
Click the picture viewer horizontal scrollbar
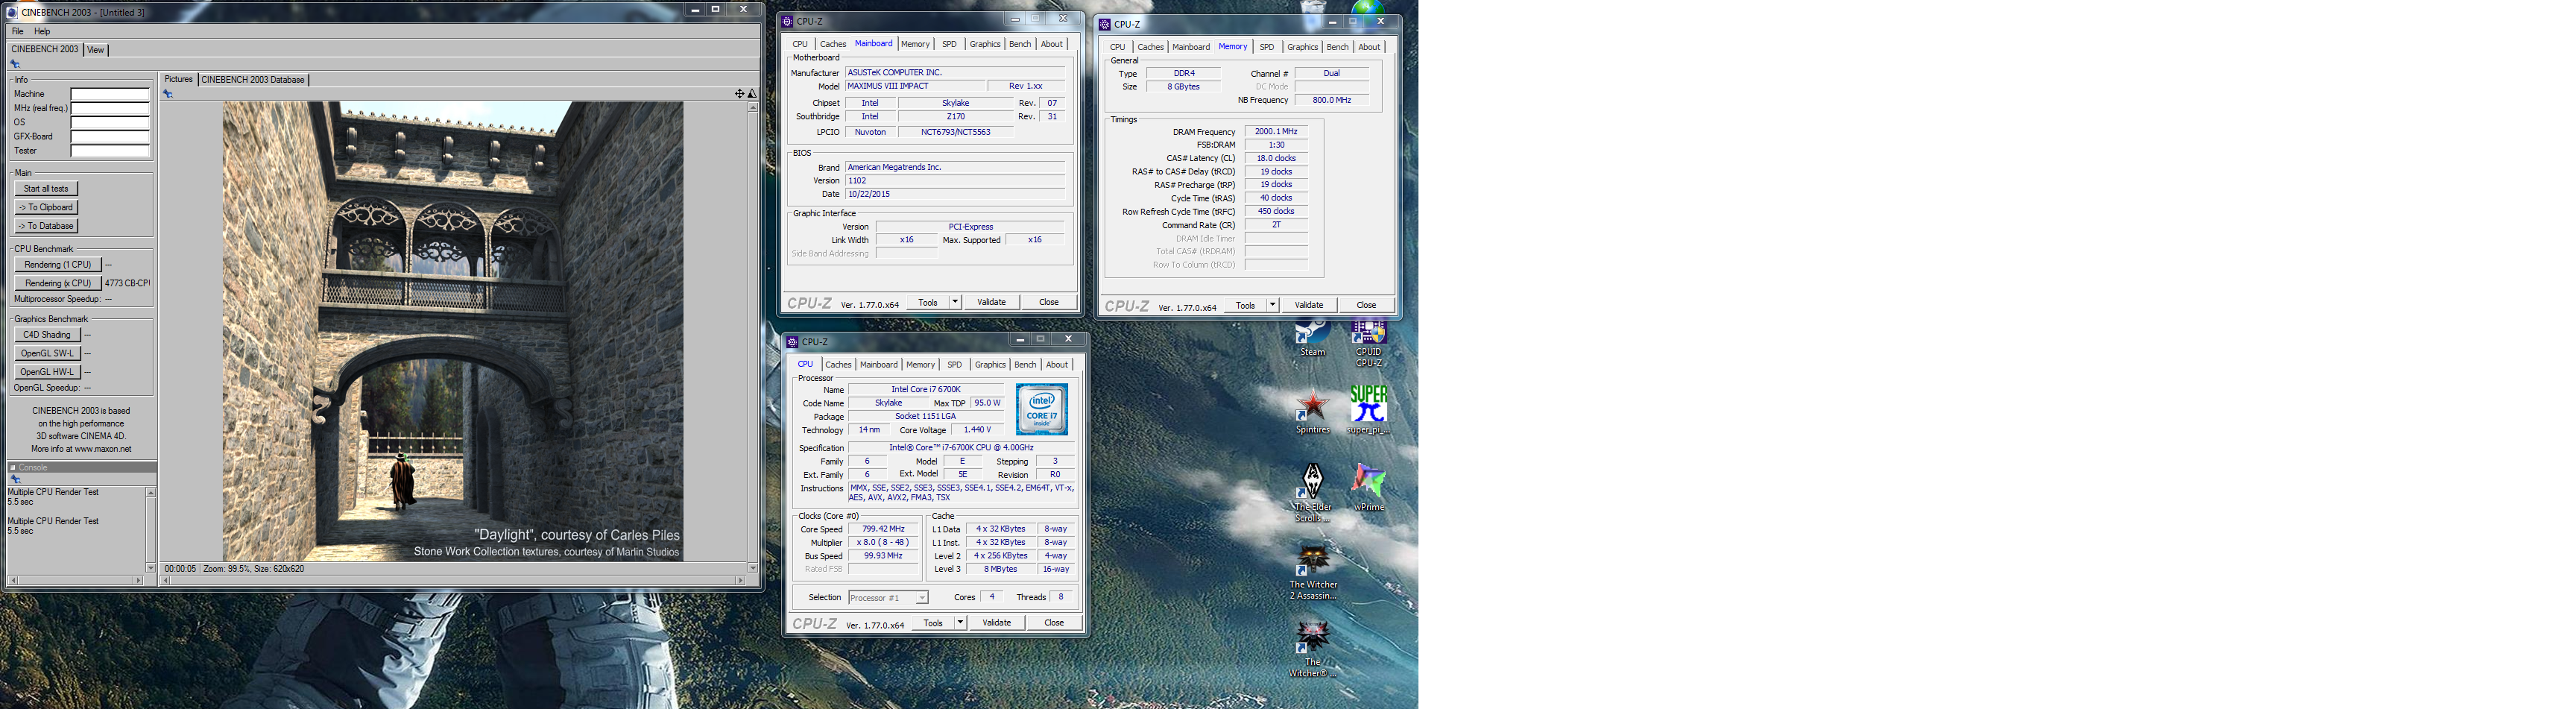pyautogui.click(x=453, y=580)
